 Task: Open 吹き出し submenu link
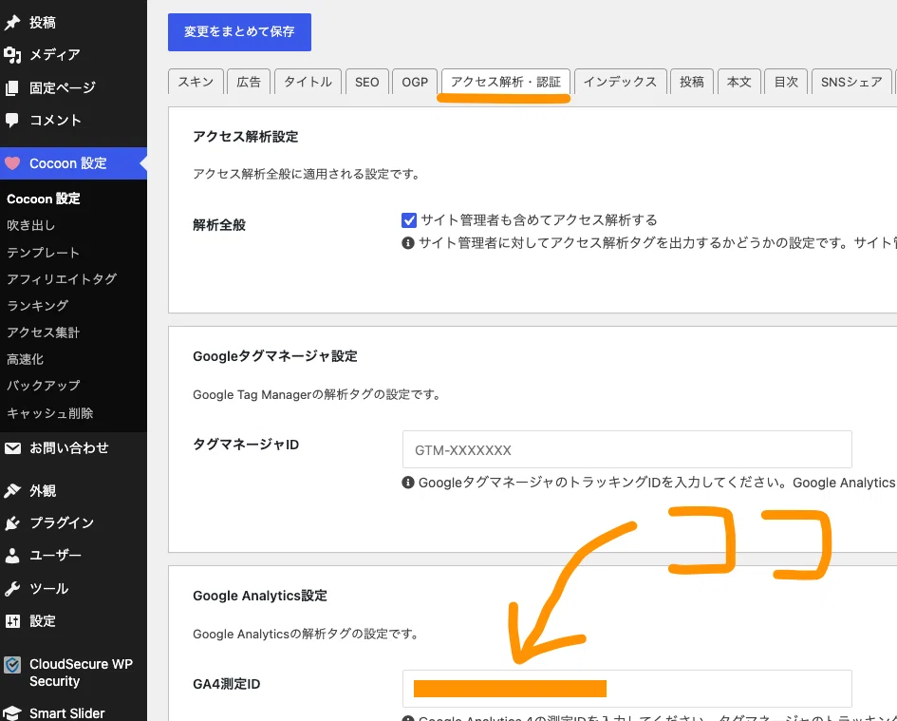[31, 225]
